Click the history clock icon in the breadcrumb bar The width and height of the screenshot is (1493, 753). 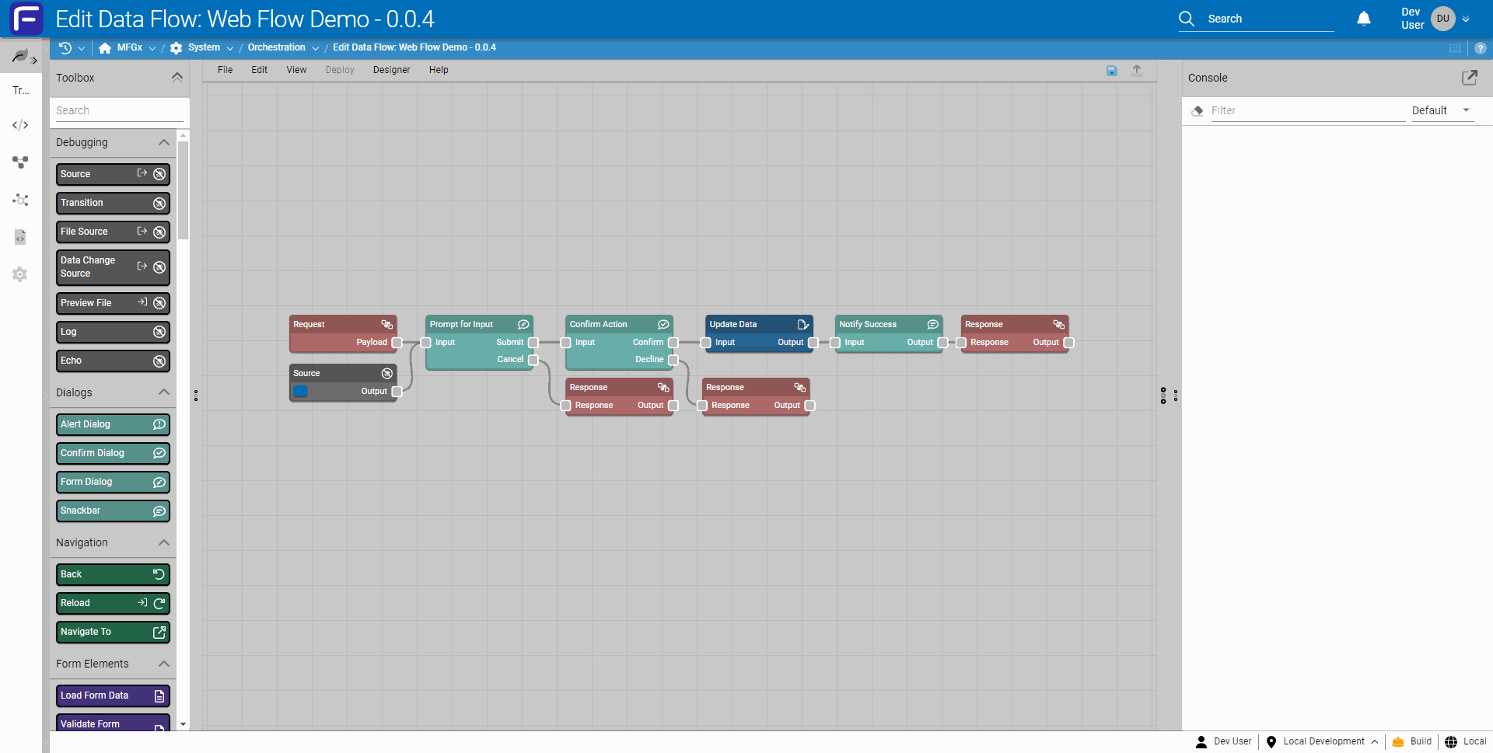[x=65, y=48]
